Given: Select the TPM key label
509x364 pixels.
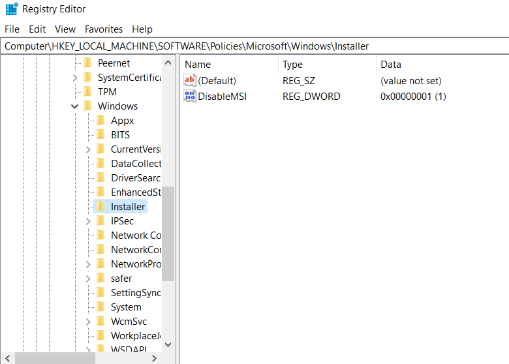Looking at the screenshot, I should (107, 92).
